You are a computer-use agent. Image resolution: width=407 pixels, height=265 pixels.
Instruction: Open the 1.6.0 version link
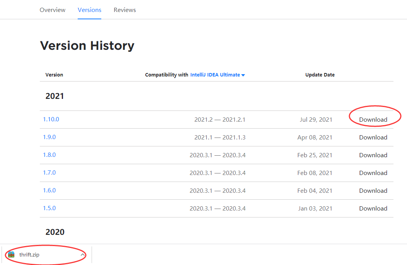coord(49,190)
